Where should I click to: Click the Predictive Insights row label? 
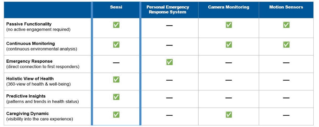26,96
